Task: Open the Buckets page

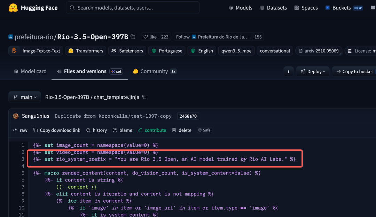Action: pos(344,8)
